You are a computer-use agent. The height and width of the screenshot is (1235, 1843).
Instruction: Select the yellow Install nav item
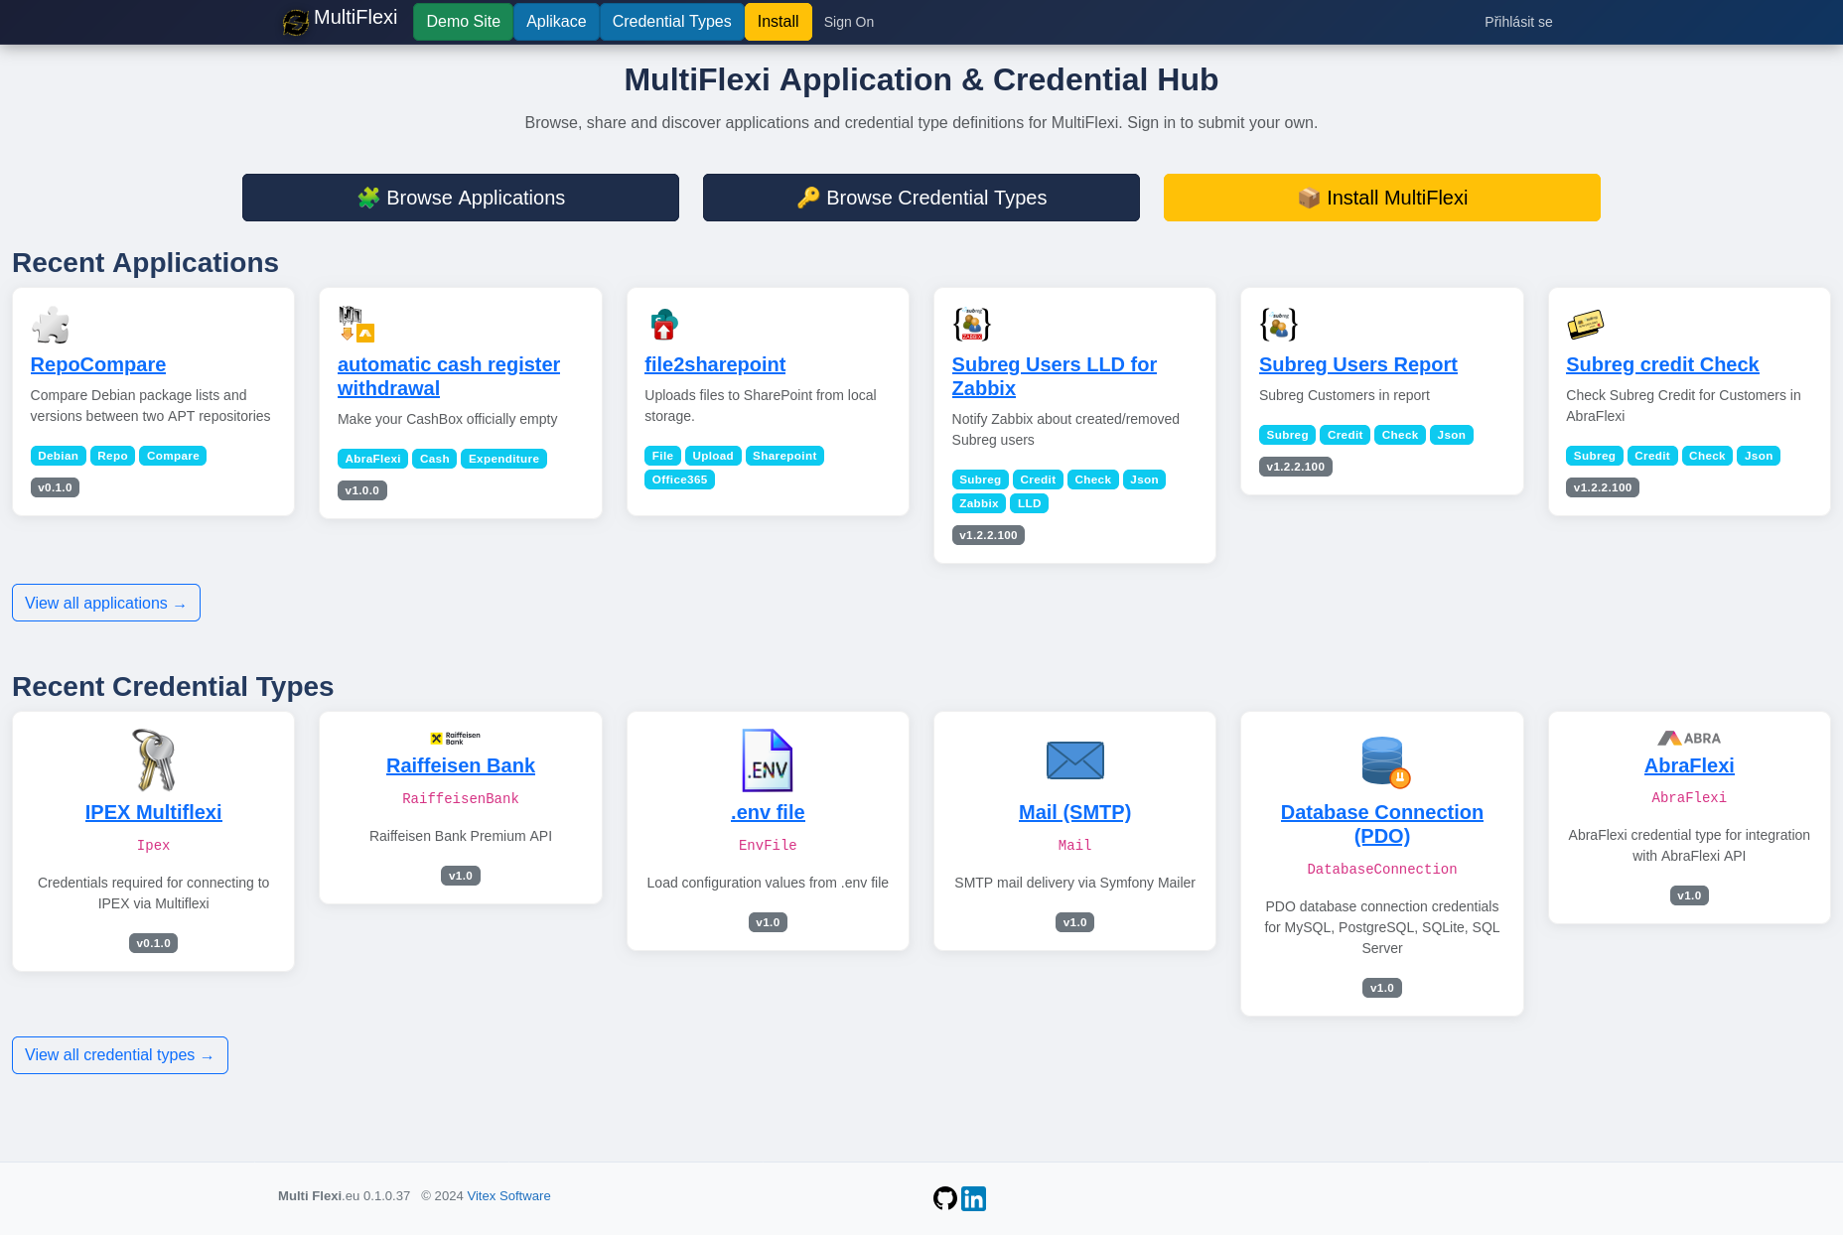(779, 22)
